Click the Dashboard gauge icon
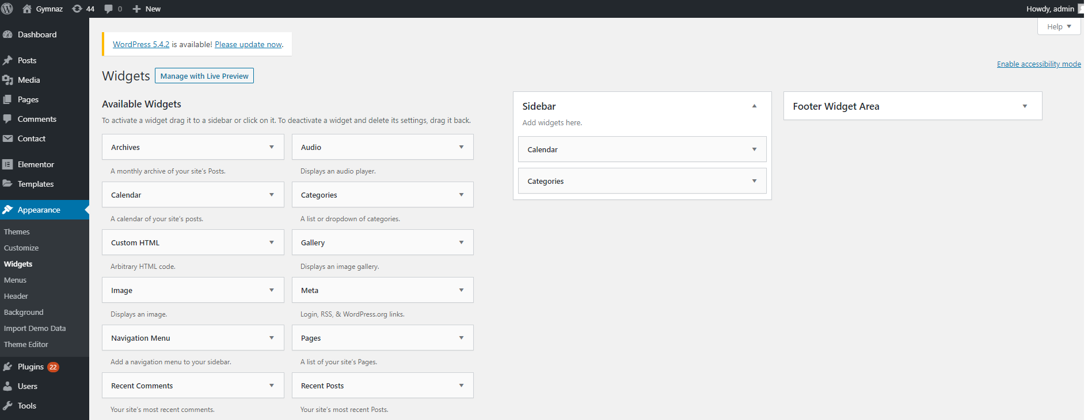 7,34
